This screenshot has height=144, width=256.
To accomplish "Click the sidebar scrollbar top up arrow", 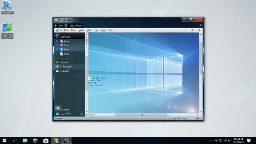I will click(x=86, y=34).
